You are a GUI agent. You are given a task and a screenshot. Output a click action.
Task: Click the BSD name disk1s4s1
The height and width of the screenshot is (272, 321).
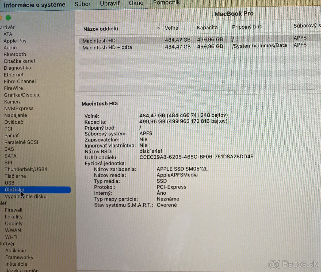click(151, 151)
